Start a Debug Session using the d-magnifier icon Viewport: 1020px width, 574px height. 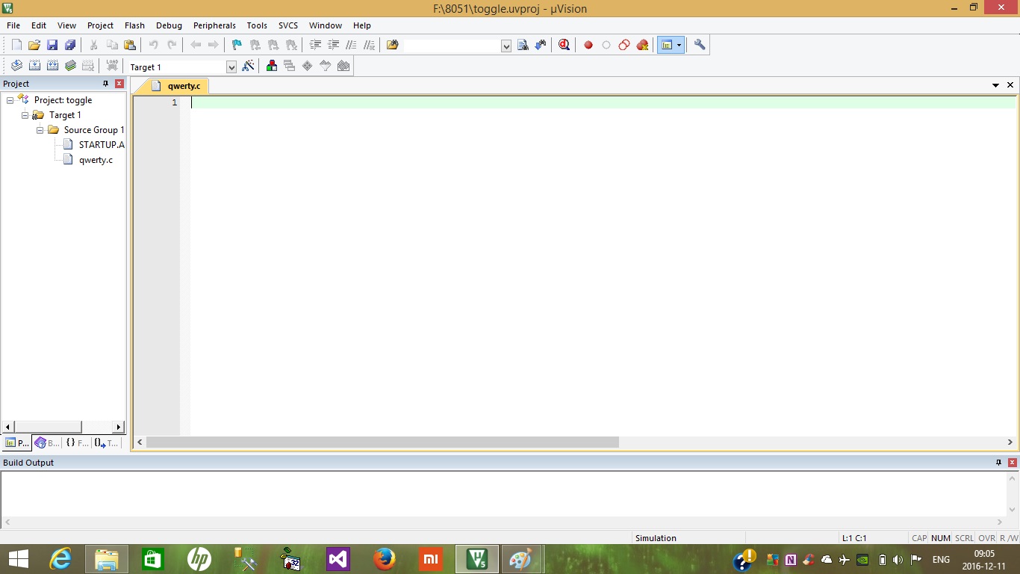(x=564, y=44)
